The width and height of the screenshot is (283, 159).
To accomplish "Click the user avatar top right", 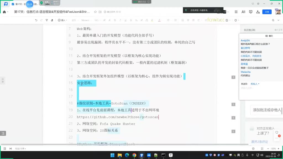I will point(278,12).
